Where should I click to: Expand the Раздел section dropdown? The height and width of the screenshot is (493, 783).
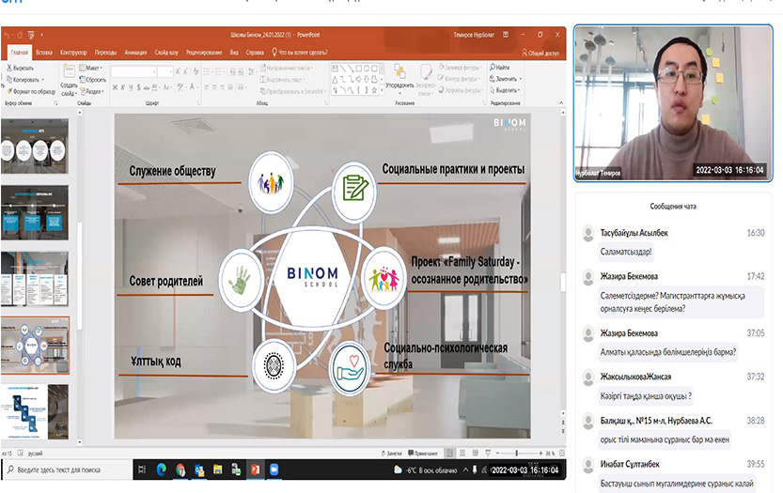pos(94,91)
